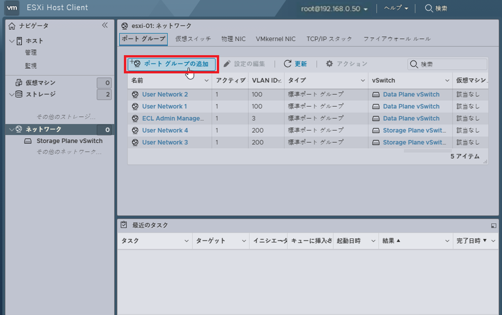
Task: Collapse the navigator with double-chevron icon
Action: 105,26
